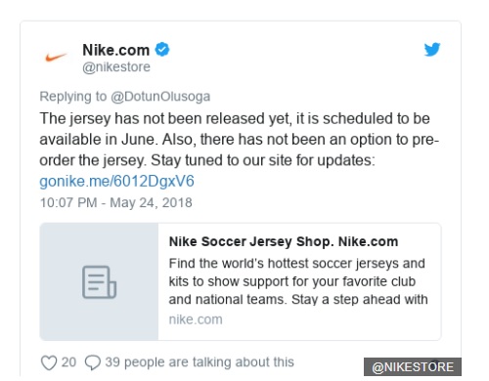Image resolution: width=489 pixels, height=381 pixels.
Task: Open the @nikestore handle
Action: 116,67
